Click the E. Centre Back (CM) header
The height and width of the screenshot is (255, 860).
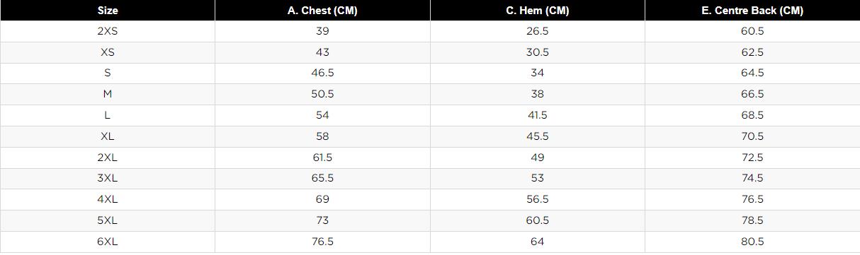(x=752, y=11)
